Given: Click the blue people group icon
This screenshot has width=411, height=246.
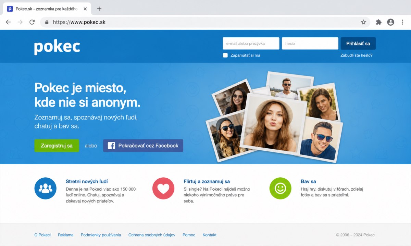Looking at the screenshot, I should point(45,188).
